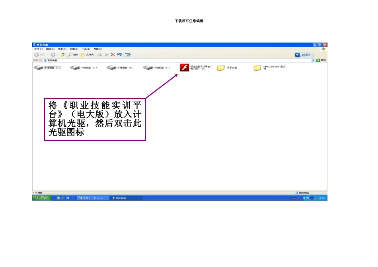This screenshot has width=378, height=267.
Task: Open the Edit (编辑) menu
Action: tap(50, 49)
